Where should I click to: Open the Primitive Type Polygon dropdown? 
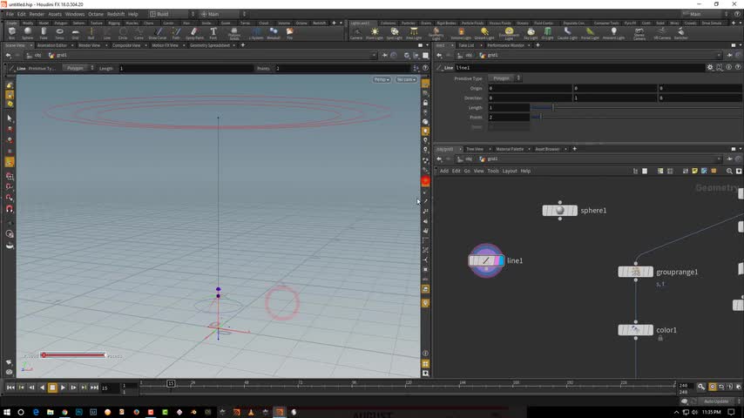pyautogui.click(x=505, y=78)
